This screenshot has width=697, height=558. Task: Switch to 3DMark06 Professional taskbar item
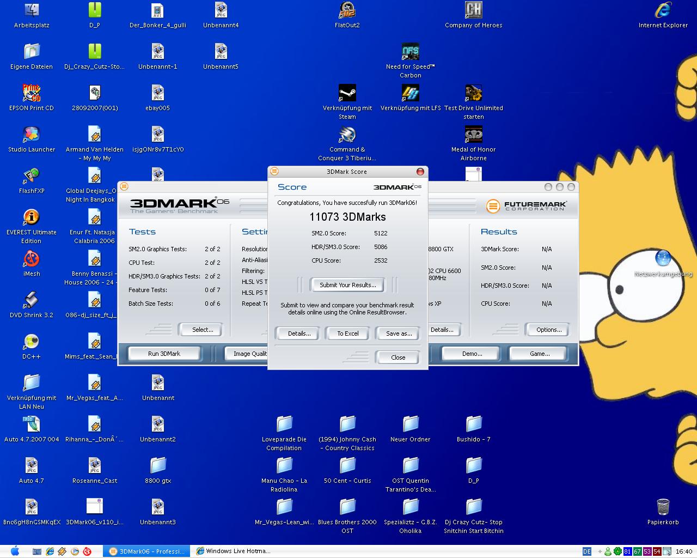147,551
